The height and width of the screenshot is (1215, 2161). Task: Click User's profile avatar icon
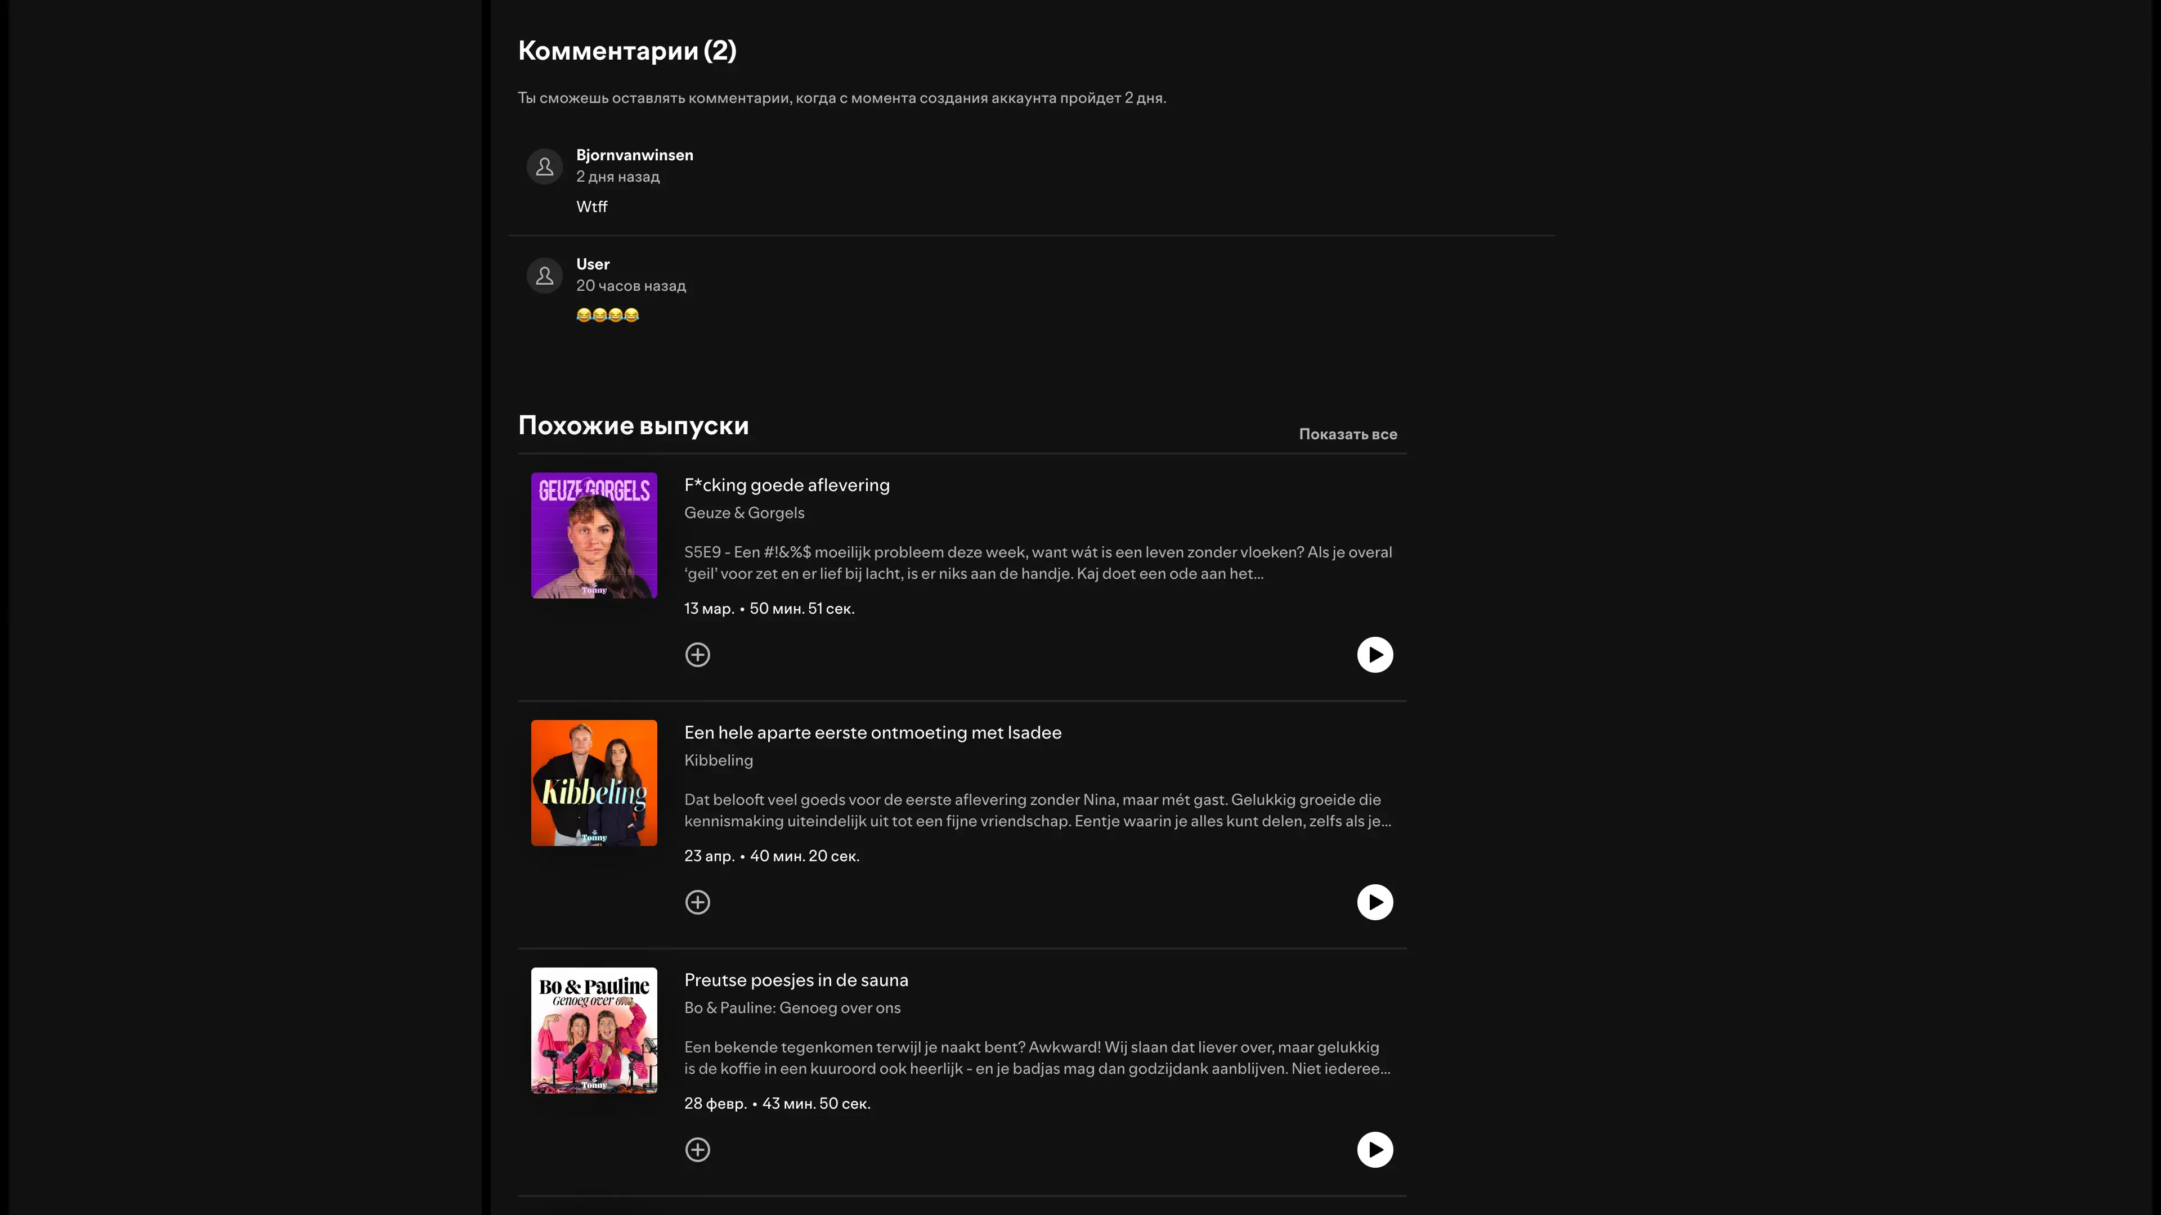pos(544,276)
